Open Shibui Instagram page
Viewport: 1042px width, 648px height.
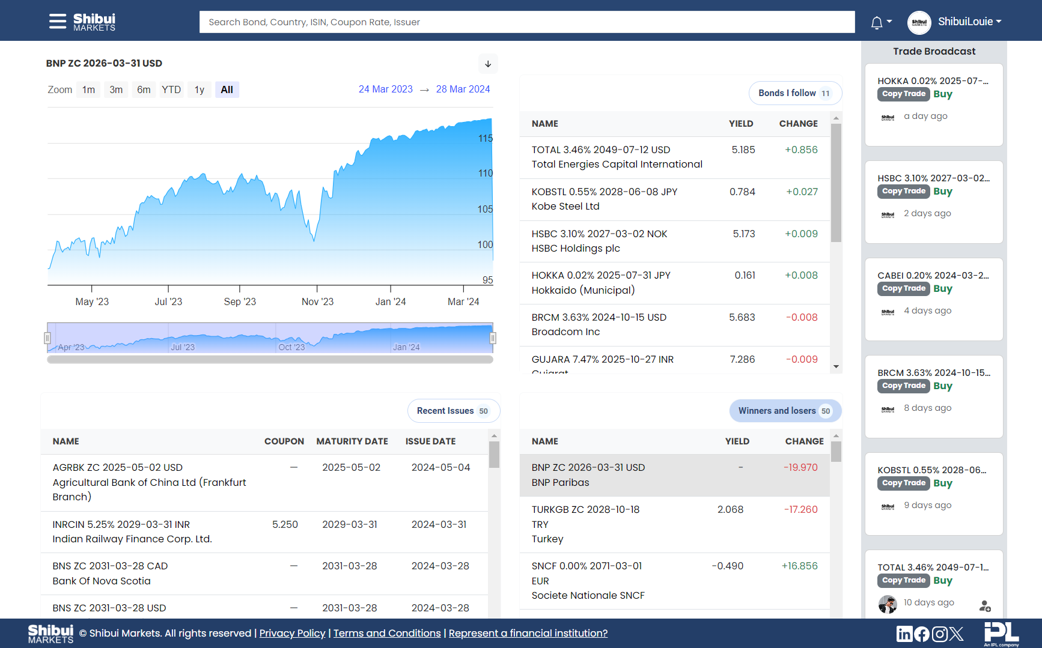[x=940, y=634]
